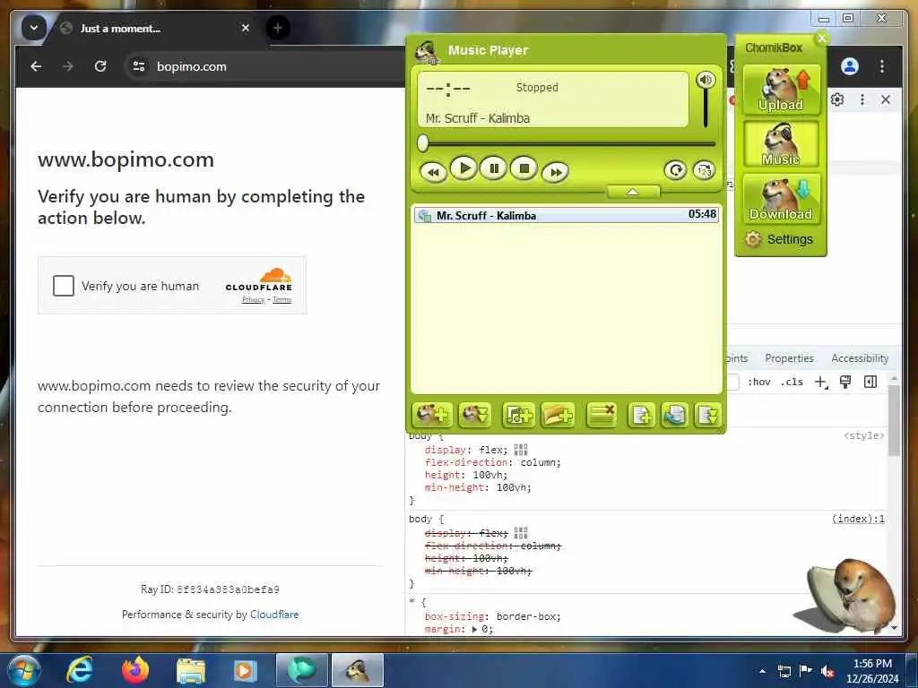Click the hamster with down arrow button
Viewport: 918px width, 688px height.
click(x=475, y=415)
